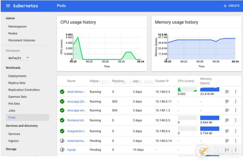The height and width of the screenshot is (161, 243).
Task: Click the logs icon for dash-demo pod
Action: click(227, 92)
